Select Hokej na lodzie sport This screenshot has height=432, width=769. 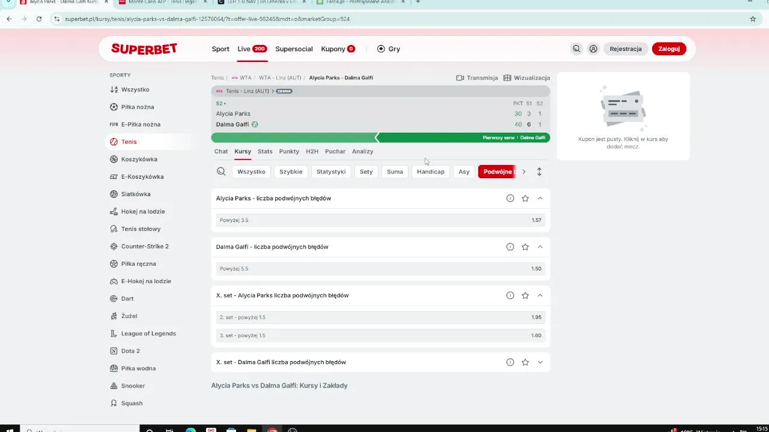[x=143, y=211]
